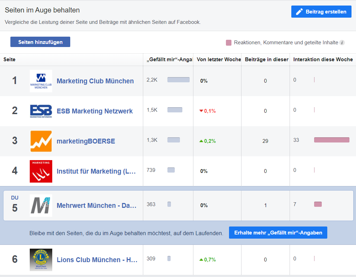Click the DU 5 rank label
This screenshot has height=277, width=356.
coord(15,204)
